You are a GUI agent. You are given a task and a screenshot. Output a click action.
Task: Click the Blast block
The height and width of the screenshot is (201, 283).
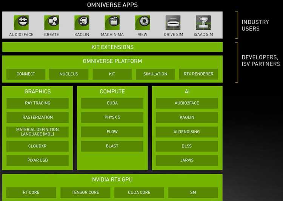coord(112,146)
